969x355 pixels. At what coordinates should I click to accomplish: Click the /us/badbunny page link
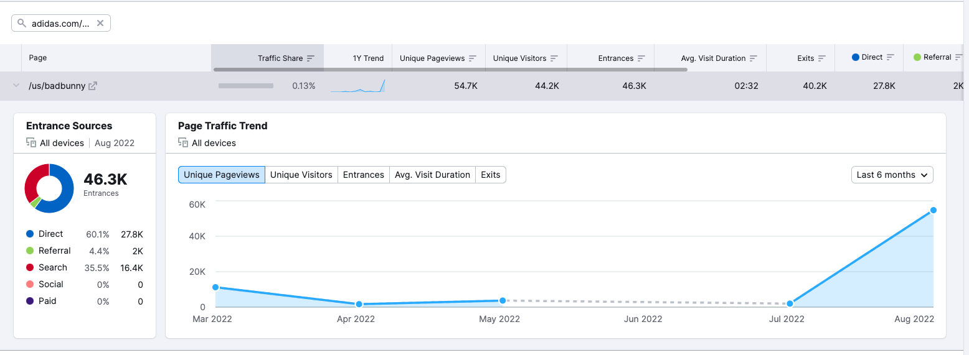(x=57, y=86)
